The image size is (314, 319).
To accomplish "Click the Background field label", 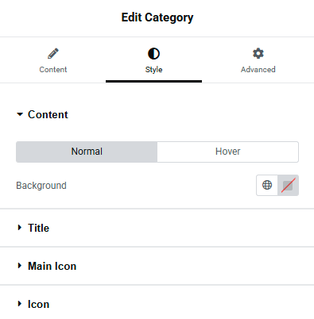I will (41, 186).
